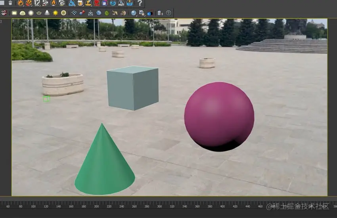Jump to frame 400 on timeline
Viewport: 337px width, 218px height.
[x=222, y=207]
